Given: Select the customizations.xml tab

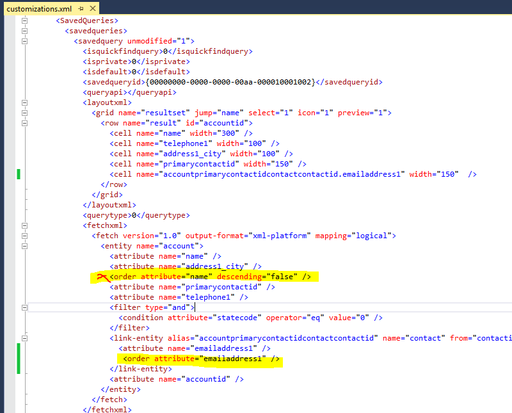Looking at the screenshot, I should click(x=39, y=9).
